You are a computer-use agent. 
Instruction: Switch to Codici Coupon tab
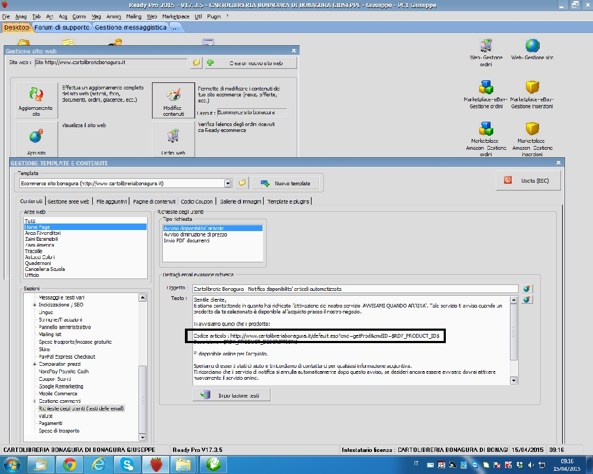pos(197,201)
